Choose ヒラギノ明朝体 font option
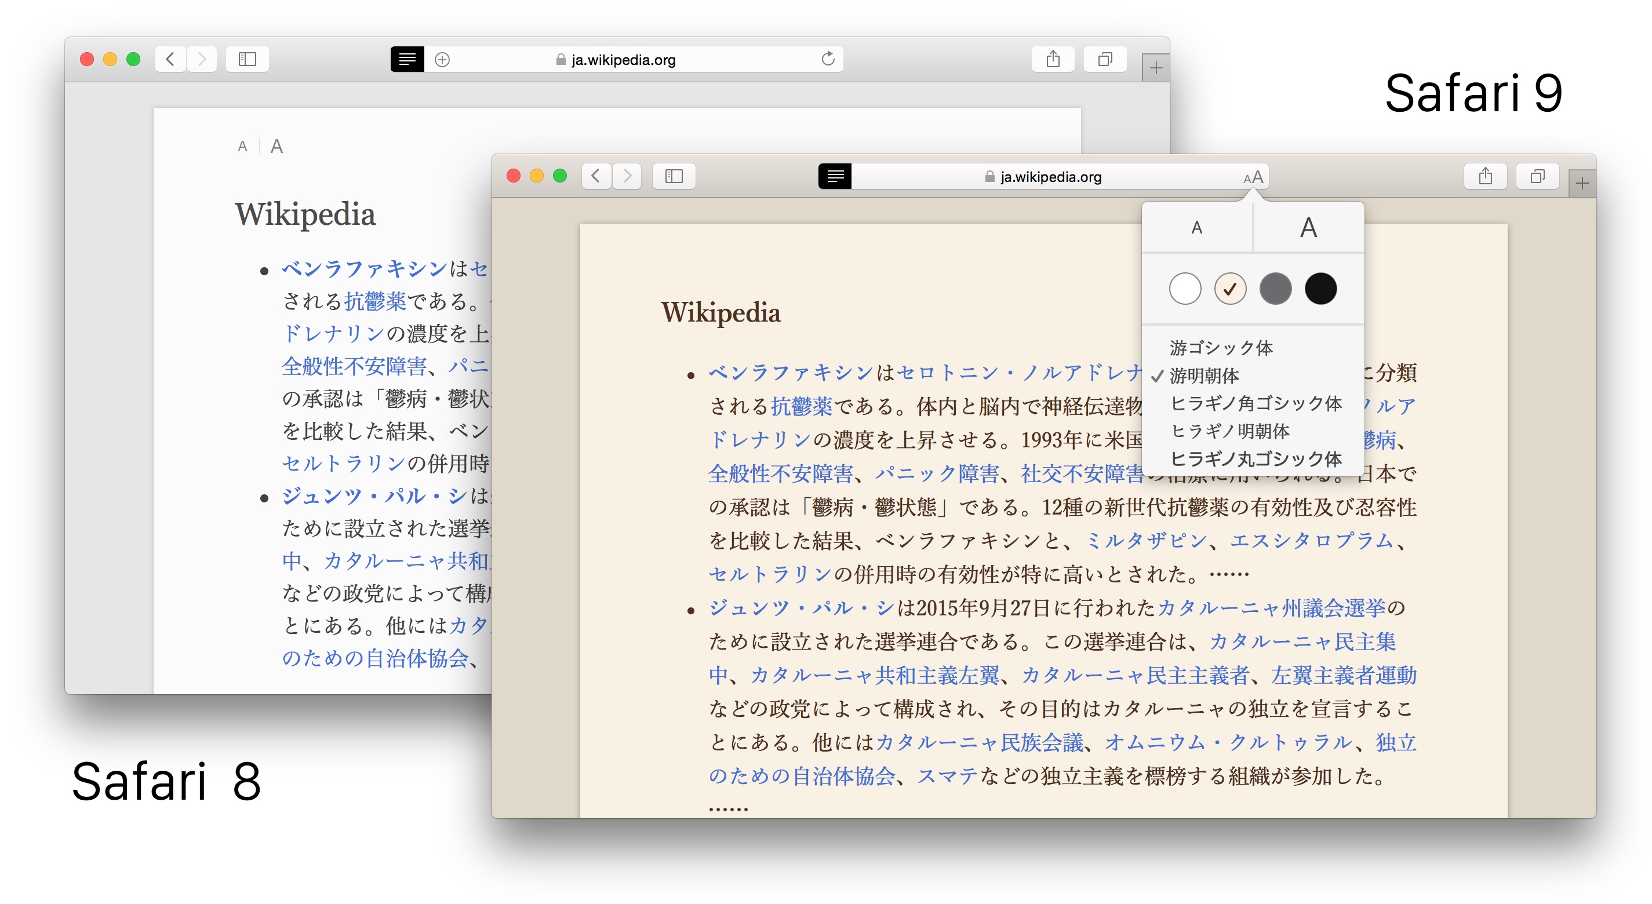1652x904 pixels. (x=1229, y=431)
